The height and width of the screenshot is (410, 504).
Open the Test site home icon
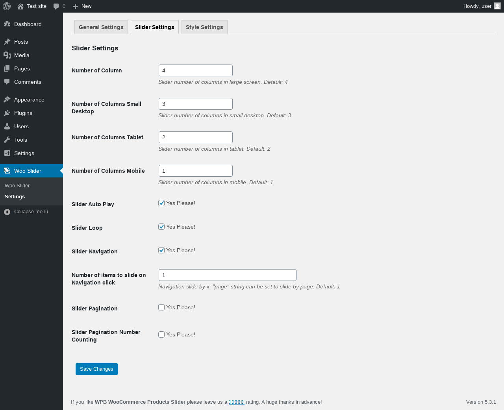[x=20, y=6]
